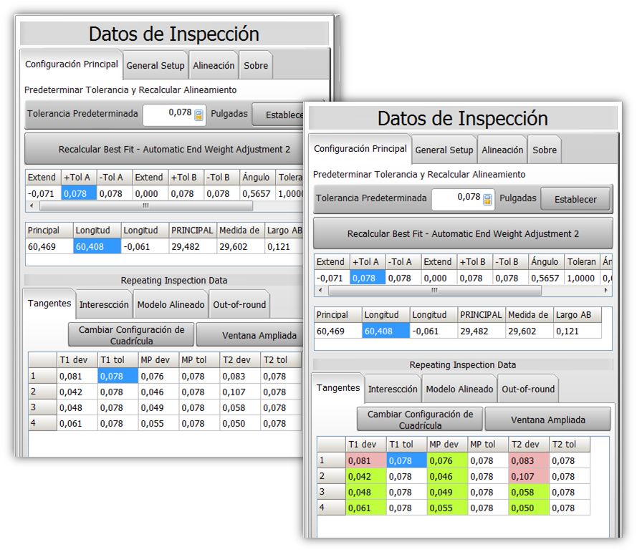Click left scroll arrow in back tolerance grid

point(32,205)
